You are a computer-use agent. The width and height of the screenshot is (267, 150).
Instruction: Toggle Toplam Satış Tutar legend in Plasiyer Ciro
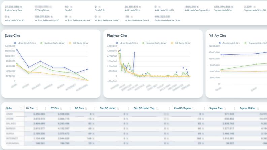pyautogui.click(x=154, y=43)
